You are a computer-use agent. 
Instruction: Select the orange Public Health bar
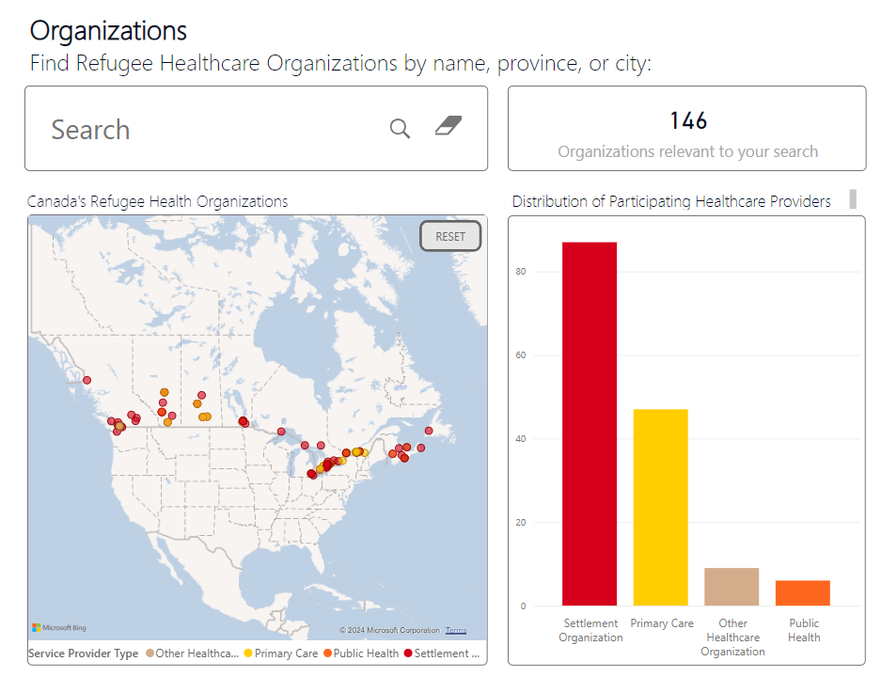pos(802,592)
